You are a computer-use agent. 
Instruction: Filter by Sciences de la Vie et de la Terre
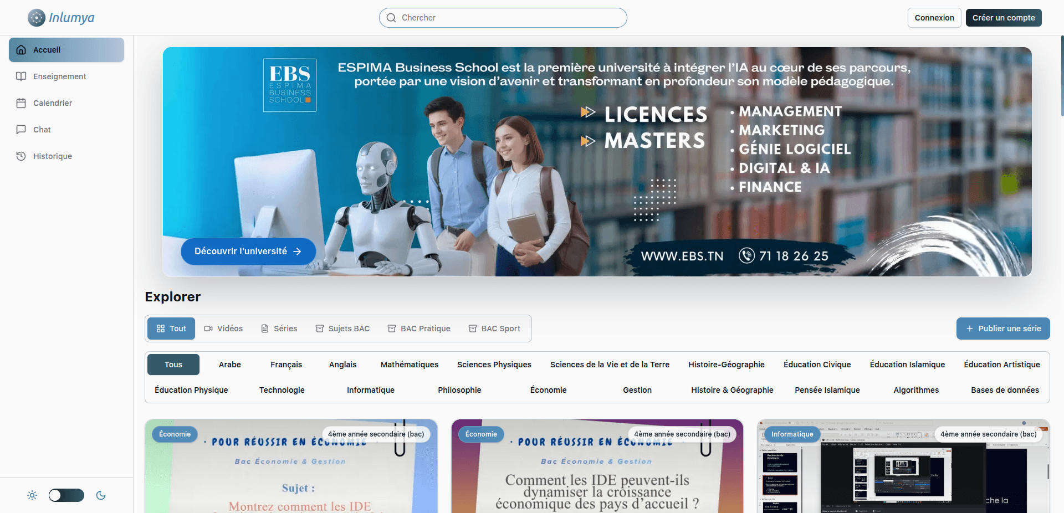[x=610, y=365]
